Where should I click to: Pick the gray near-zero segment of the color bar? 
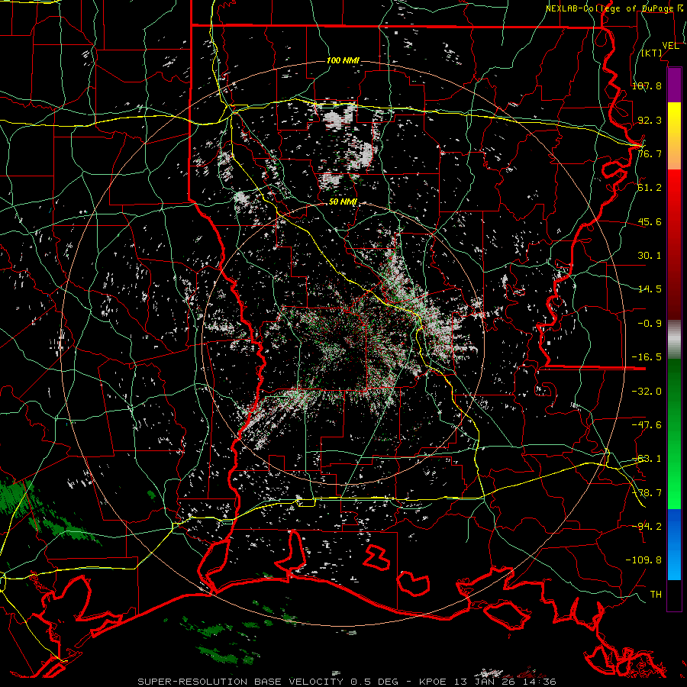pyautogui.click(x=674, y=339)
